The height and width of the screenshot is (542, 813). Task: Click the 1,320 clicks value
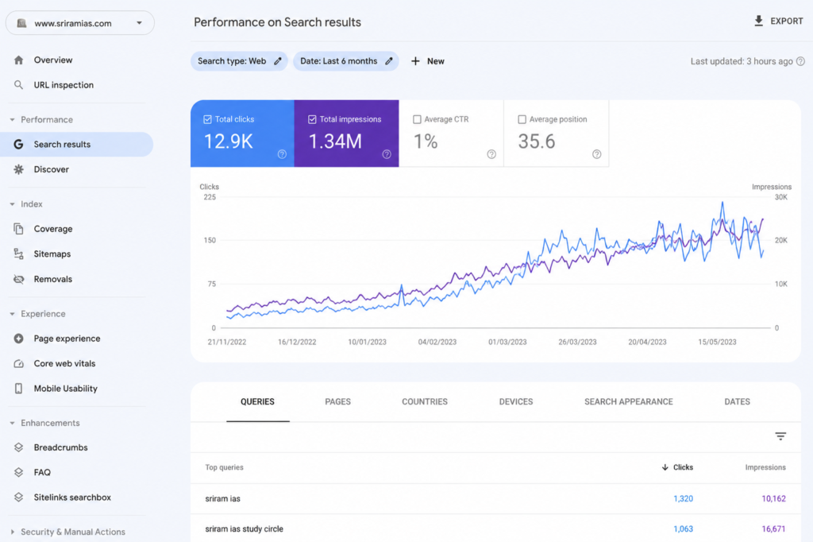coord(683,499)
